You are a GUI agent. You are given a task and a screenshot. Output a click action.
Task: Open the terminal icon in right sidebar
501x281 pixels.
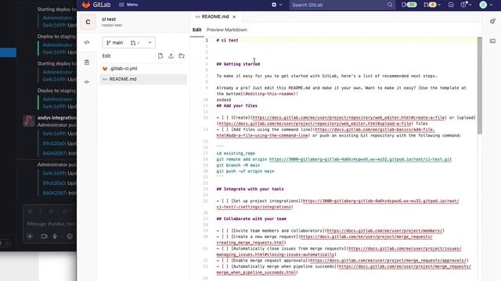(x=492, y=41)
